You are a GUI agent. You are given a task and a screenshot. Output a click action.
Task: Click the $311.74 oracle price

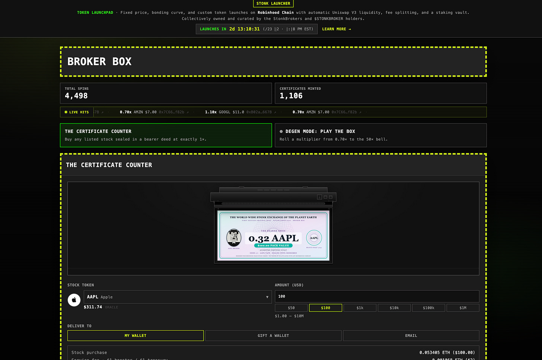click(93, 307)
